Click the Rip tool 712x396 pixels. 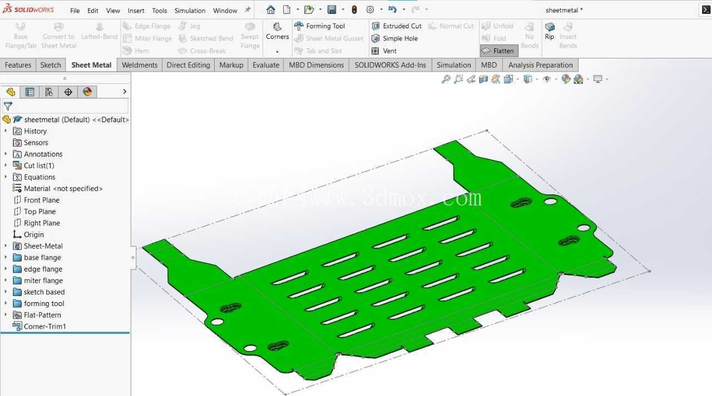(550, 31)
